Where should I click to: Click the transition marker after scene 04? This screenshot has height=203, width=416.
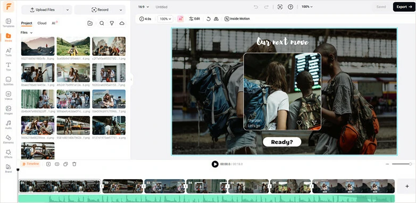[x=228, y=187]
